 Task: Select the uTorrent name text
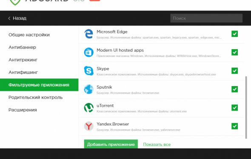pyautogui.click(x=105, y=106)
